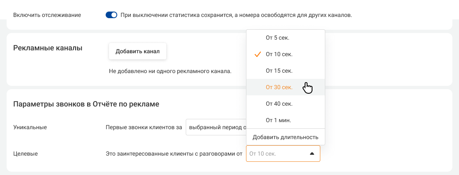Click the Параметры звонков в Отчёте heading
The width and height of the screenshot is (459, 175).
pyautogui.click(x=86, y=104)
